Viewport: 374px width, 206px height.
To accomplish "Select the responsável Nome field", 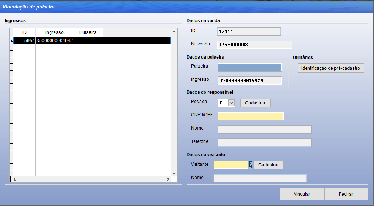I will pos(264,129).
